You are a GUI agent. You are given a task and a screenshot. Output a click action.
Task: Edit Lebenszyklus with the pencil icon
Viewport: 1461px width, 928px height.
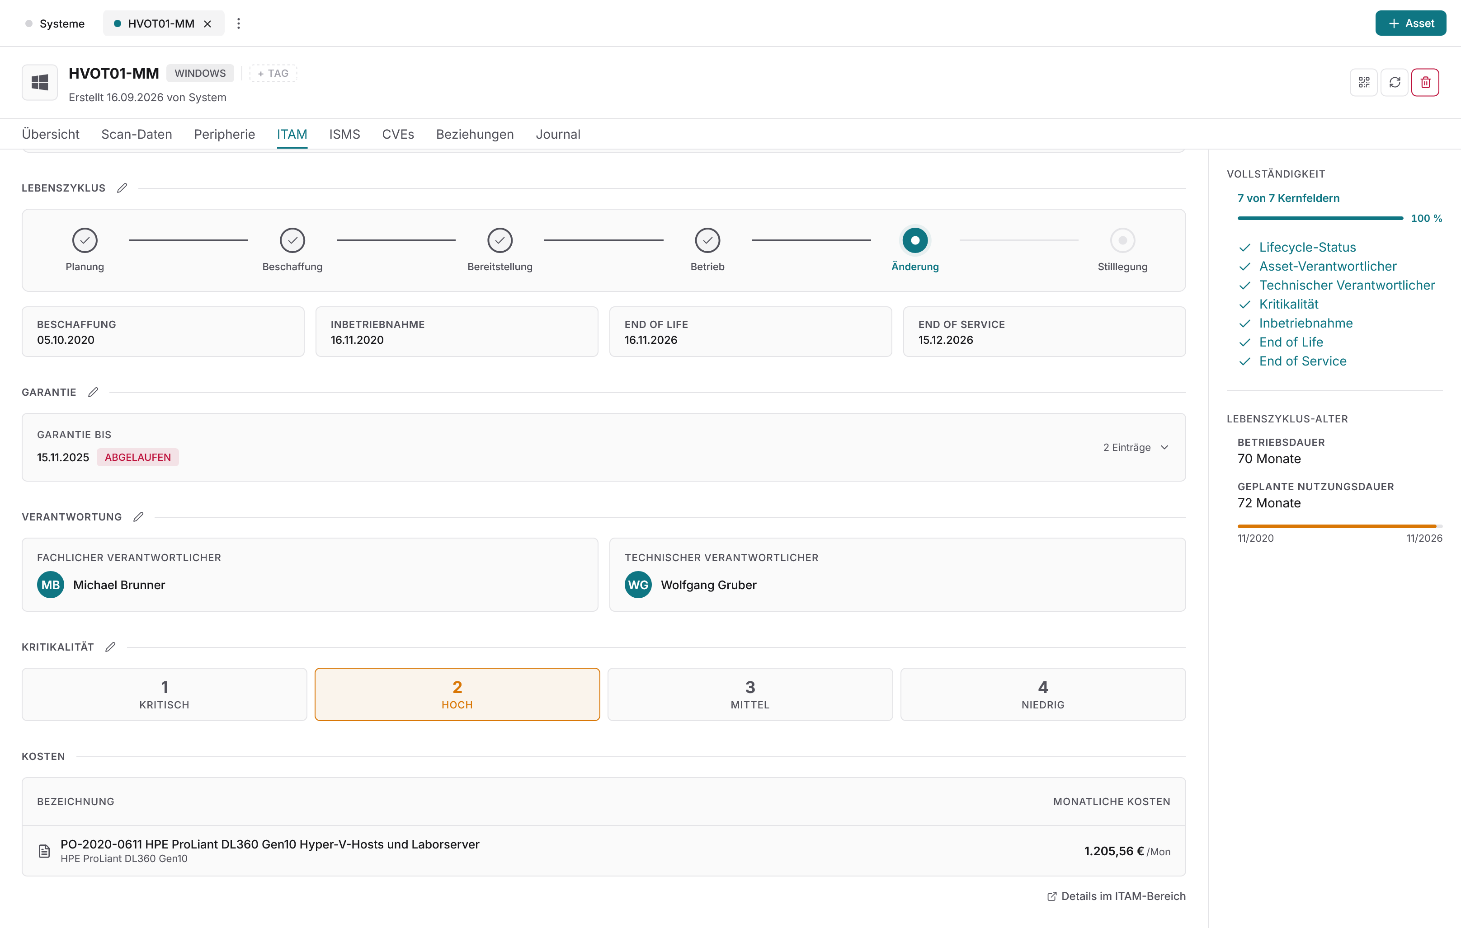(x=122, y=188)
